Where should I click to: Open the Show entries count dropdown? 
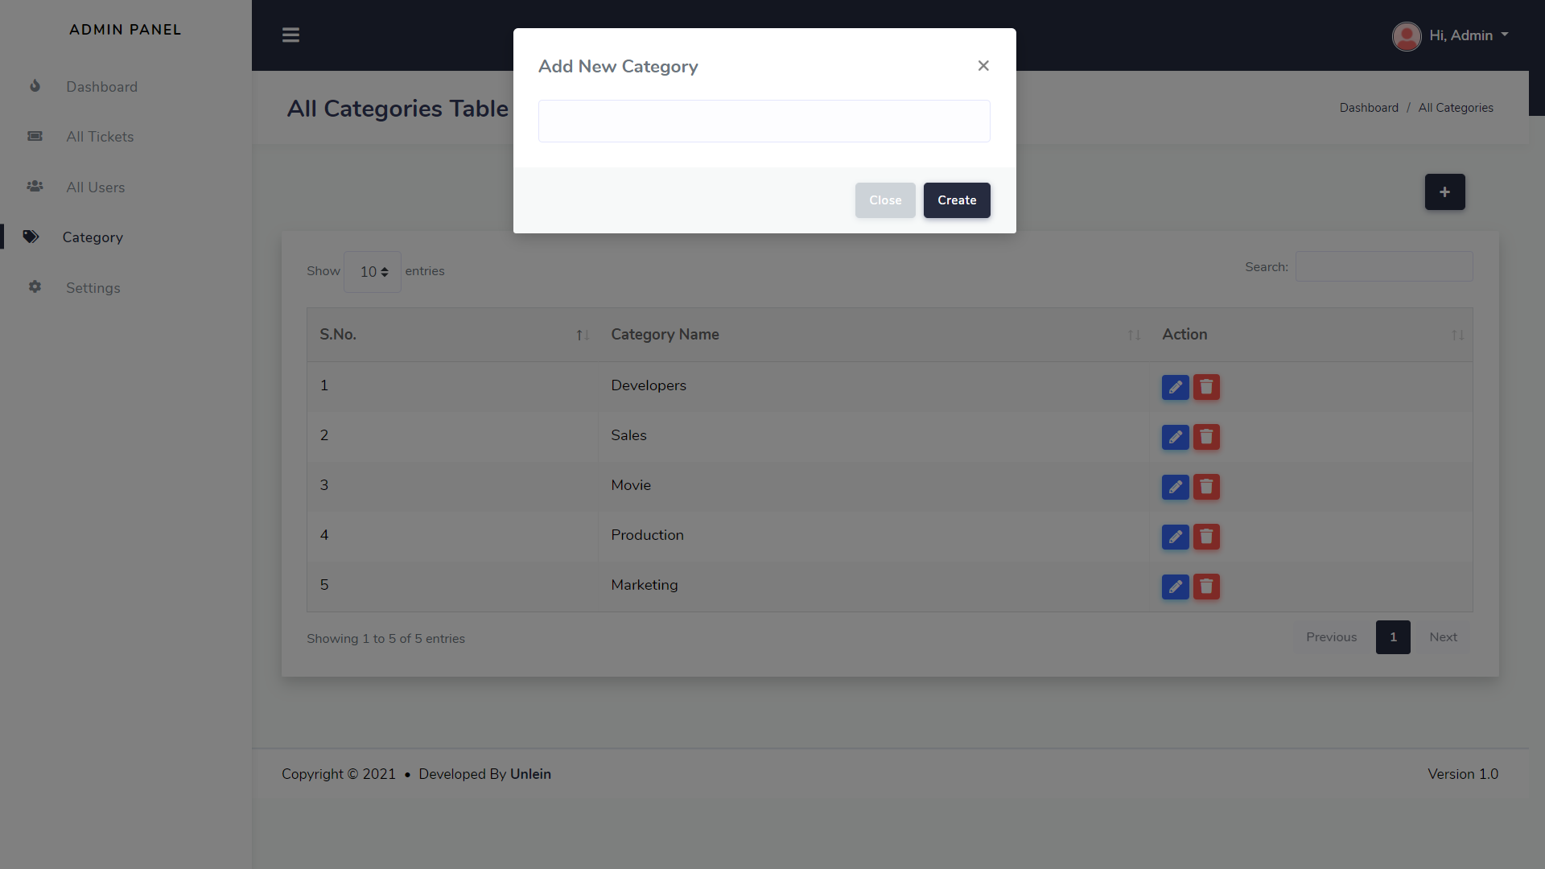coord(373,272)
